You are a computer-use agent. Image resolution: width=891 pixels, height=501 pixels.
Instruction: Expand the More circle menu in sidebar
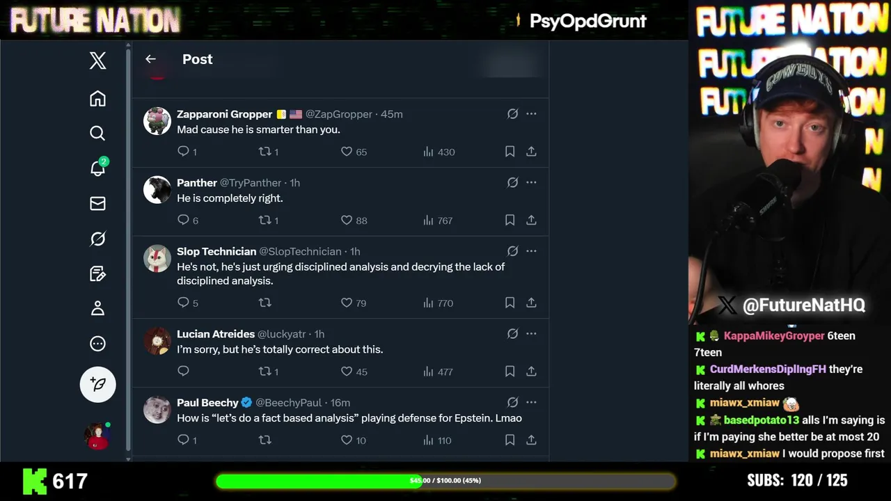pyautogui.click(x=97, y=343)
